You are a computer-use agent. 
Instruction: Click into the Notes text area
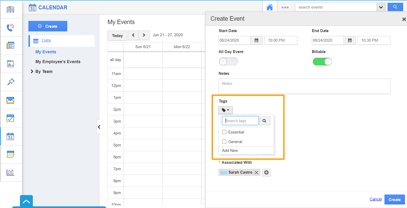[304, 86]
